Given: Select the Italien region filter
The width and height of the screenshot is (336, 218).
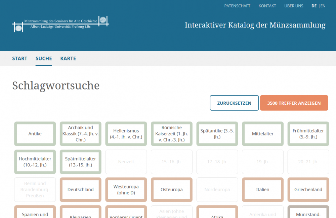Looking at the screenshot, I should [x=263, y=189].
